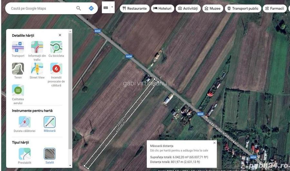Open directions with blue arrow icon

[x=91, y=8]
